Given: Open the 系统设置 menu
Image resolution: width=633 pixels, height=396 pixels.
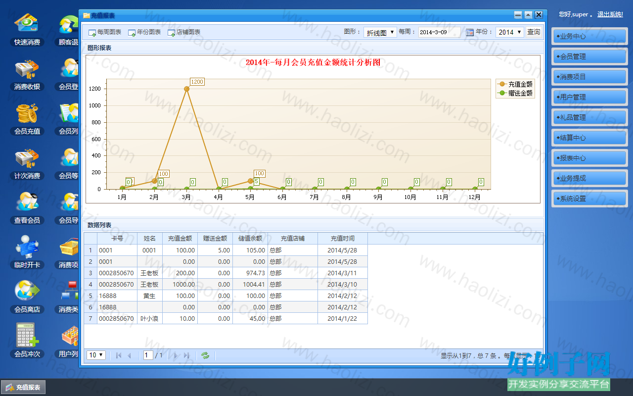Looking at the screenshot, I should click(589, 198).
